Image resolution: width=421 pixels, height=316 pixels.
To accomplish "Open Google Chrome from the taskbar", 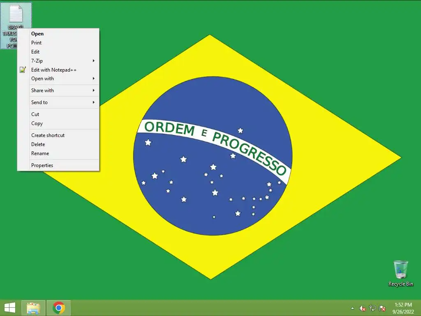I will tap(59, 308).
